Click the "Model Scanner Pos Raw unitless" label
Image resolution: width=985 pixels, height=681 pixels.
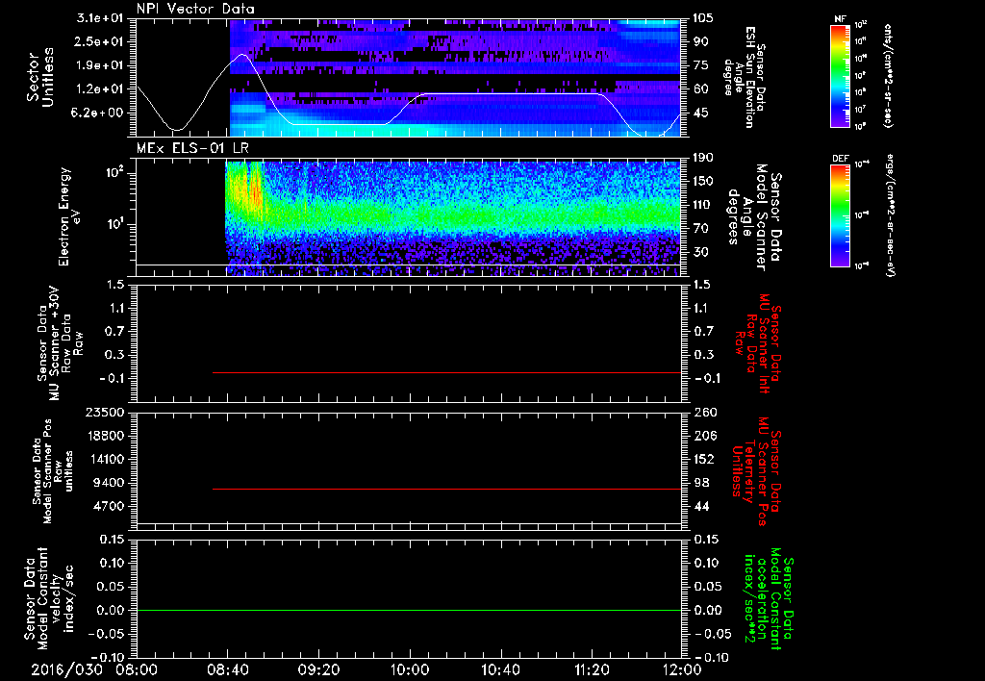[52, 471]
